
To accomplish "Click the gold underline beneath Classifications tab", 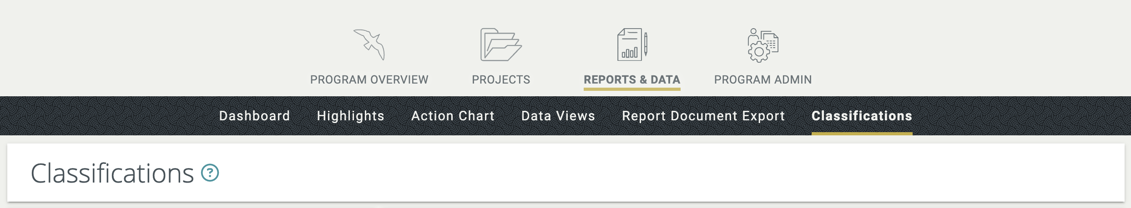I will (x=862, y=134).
